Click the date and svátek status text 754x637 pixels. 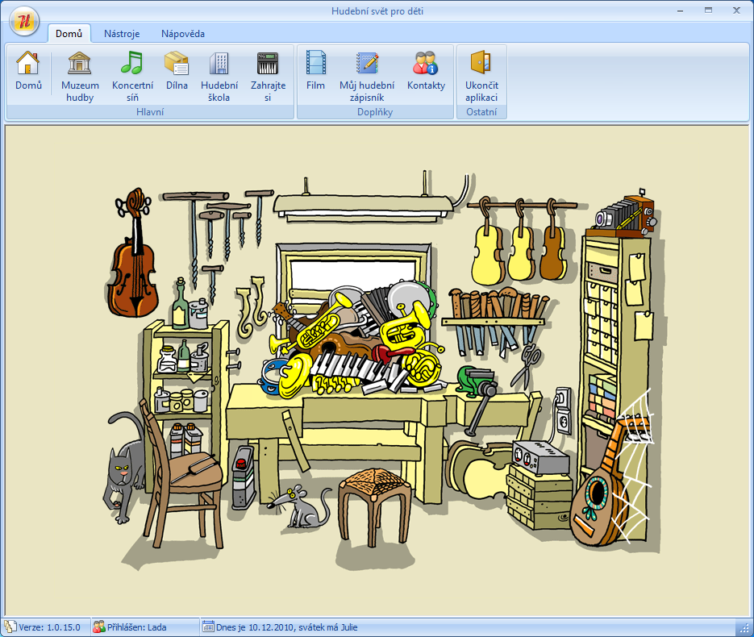[x=286, y=627]
